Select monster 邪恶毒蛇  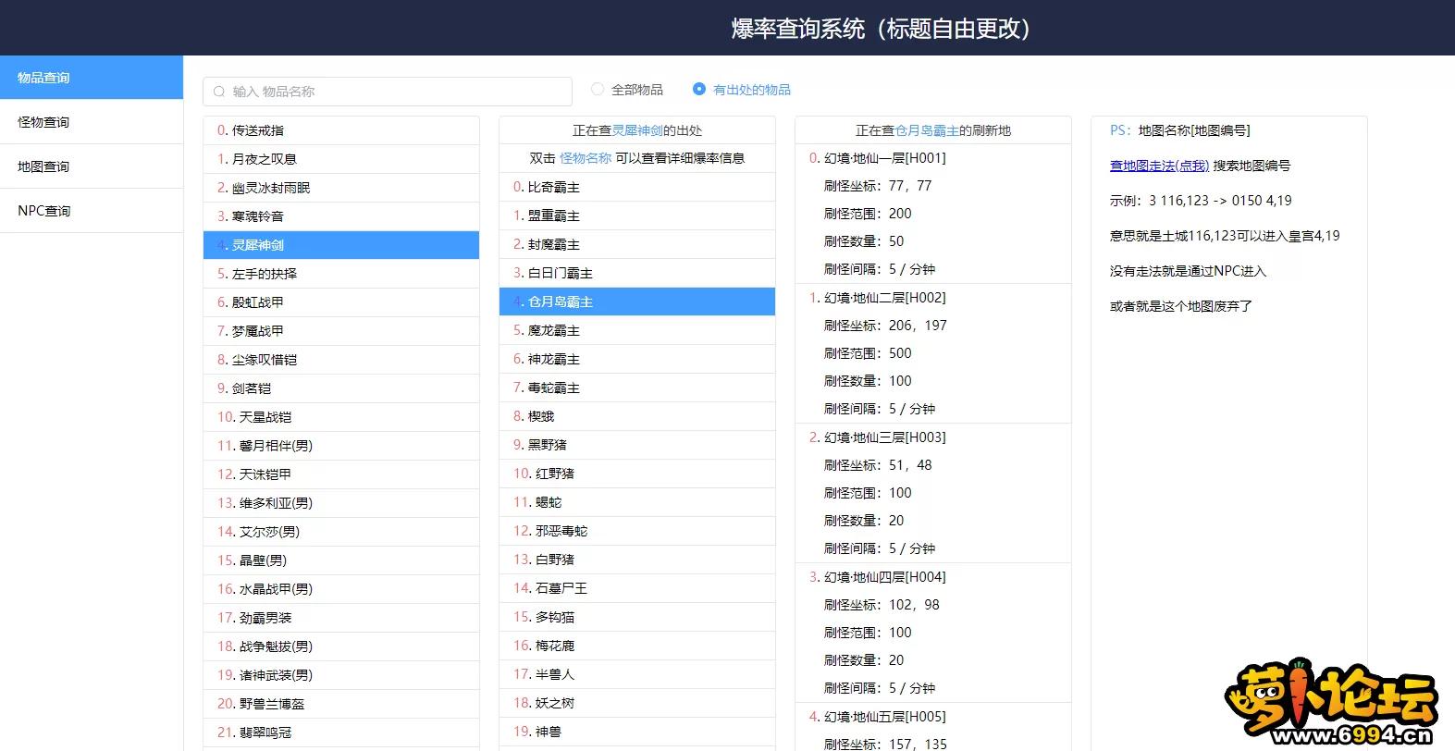pos(637,531)
